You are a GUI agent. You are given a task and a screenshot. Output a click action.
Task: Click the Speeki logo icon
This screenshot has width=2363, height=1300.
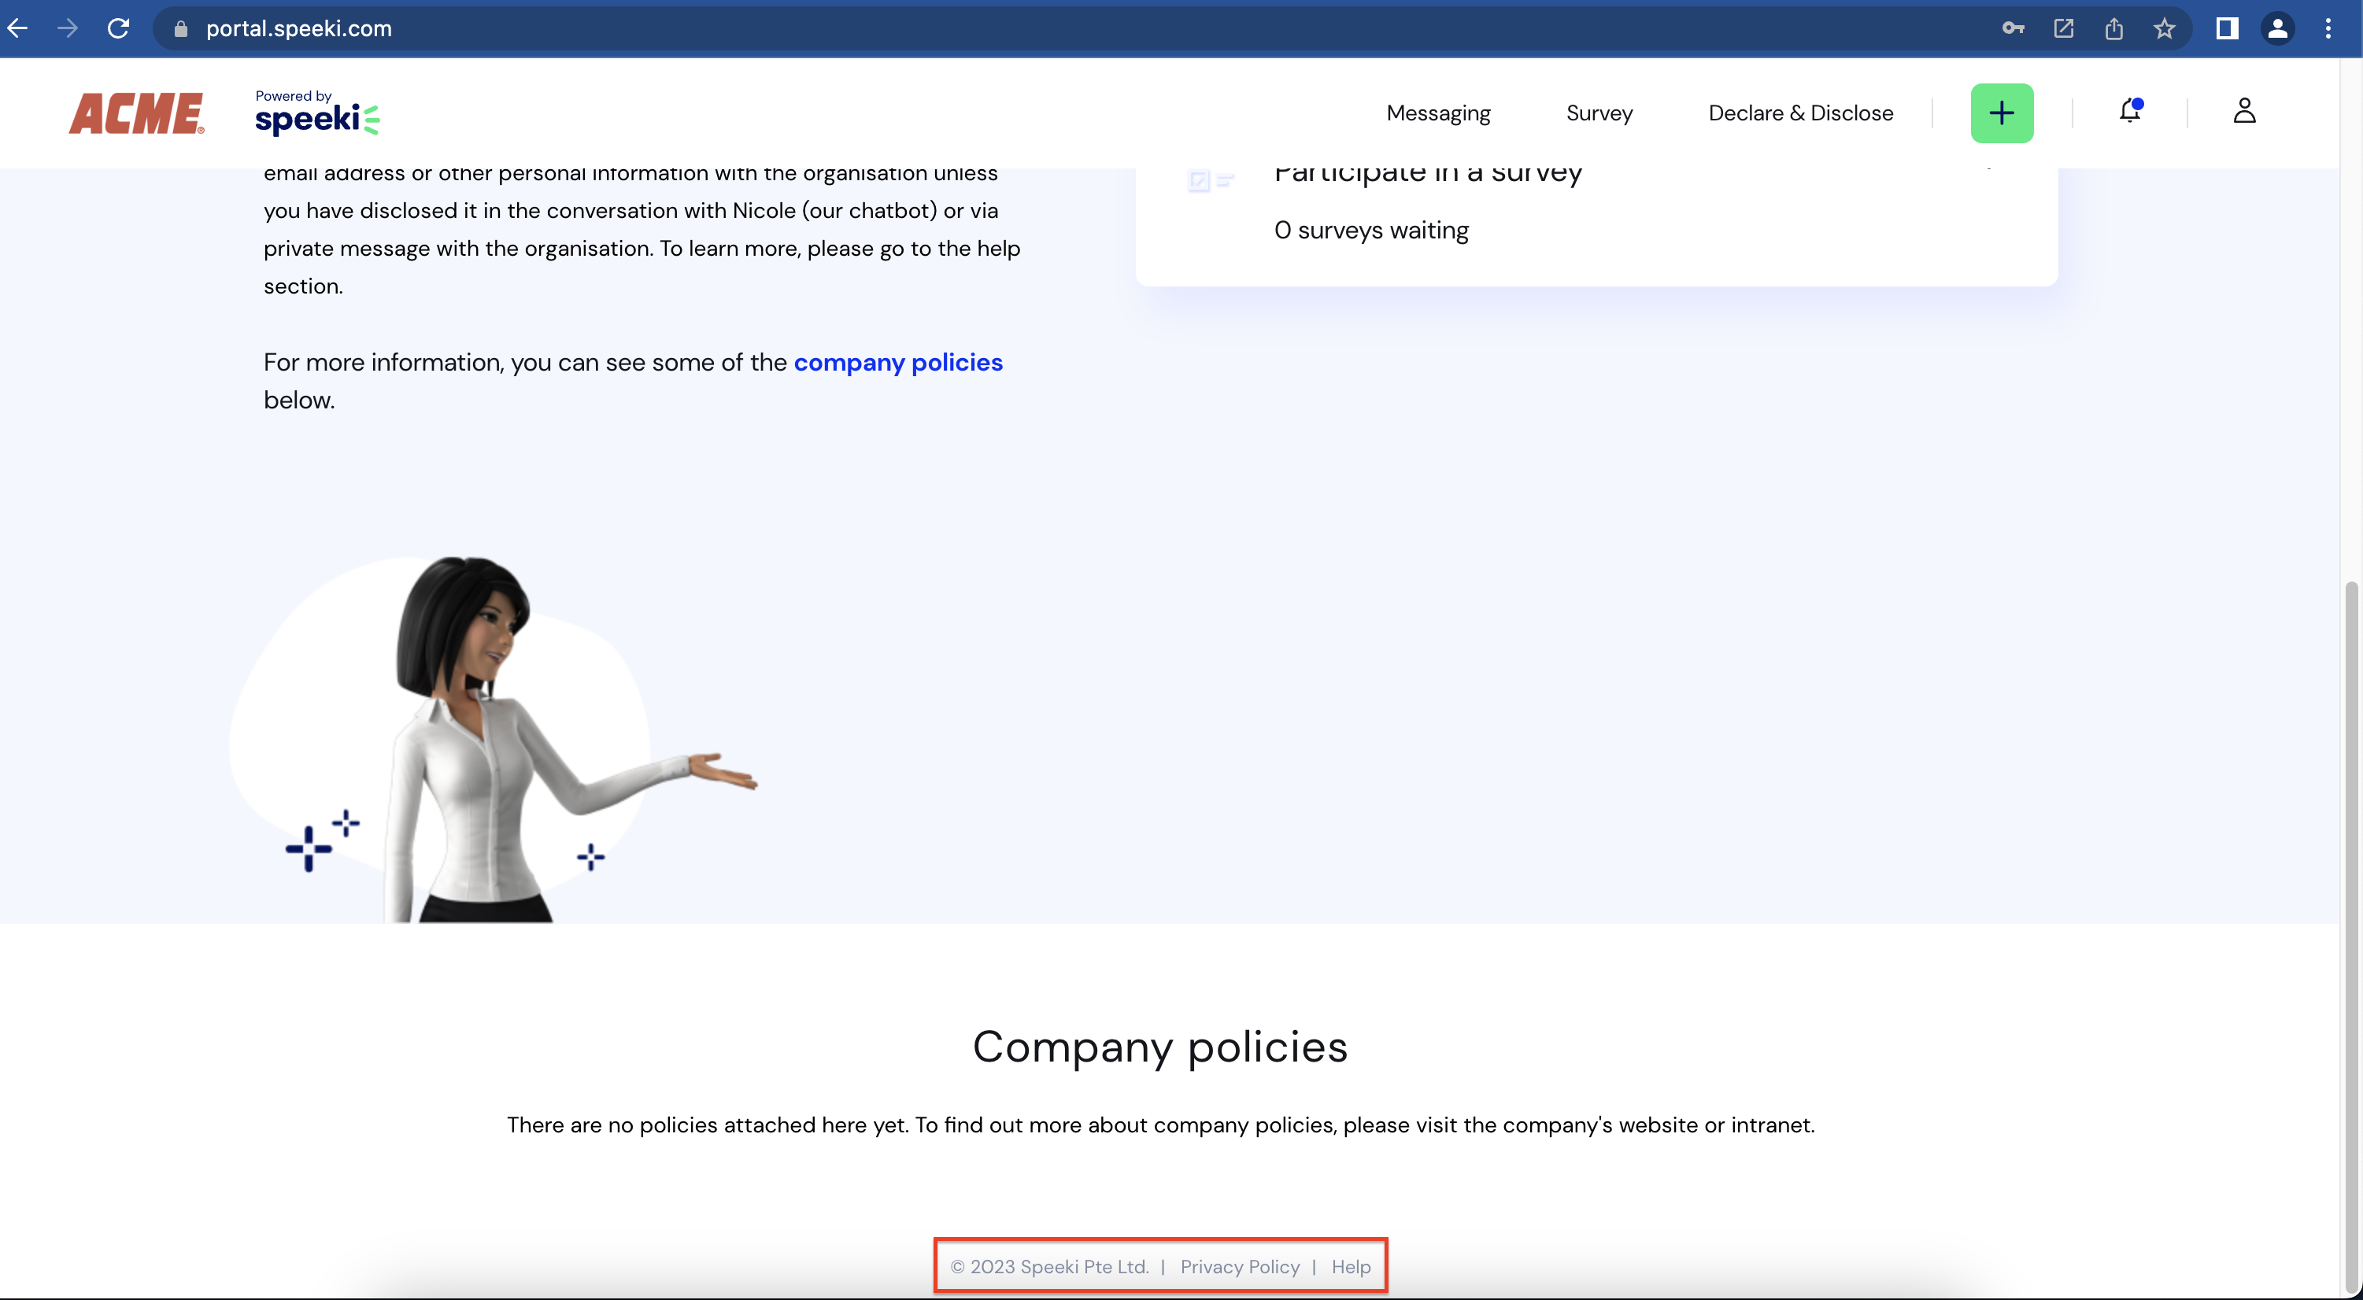(317, 112)
